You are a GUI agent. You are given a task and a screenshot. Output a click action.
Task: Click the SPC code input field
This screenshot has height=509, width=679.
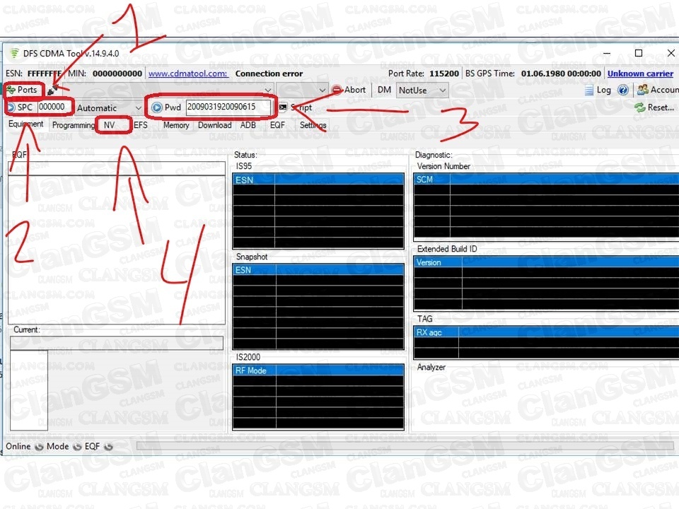pyautogui.click(x=55, y=107)
